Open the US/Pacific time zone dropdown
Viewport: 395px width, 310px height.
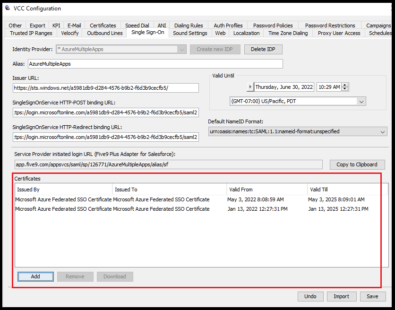coord(298,101)
